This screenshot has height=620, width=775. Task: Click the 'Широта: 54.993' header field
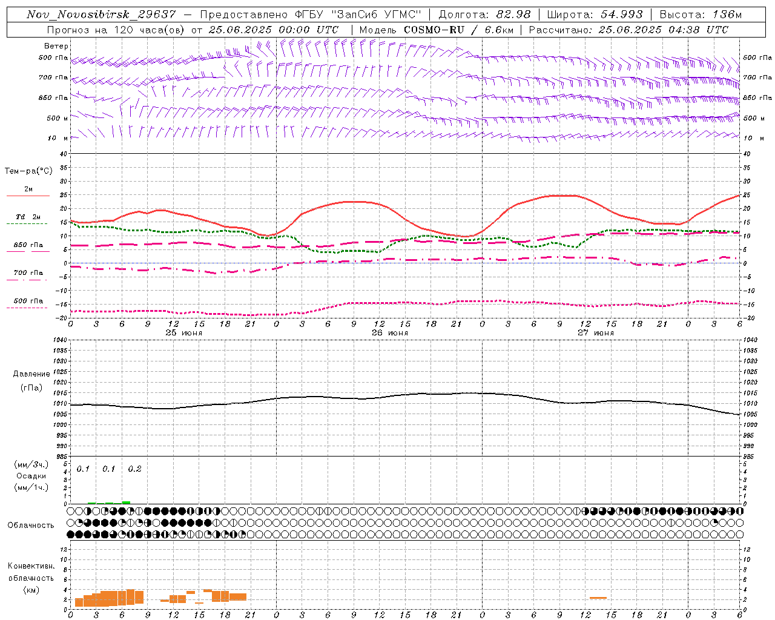tap(595, 15)
